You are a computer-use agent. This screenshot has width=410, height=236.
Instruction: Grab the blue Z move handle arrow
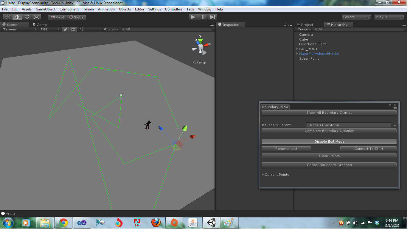click(x=161, y=128)
